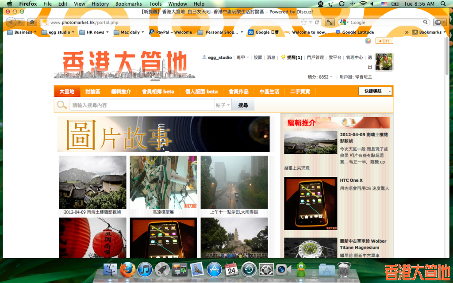The width and height of the screenshot is (453, 283).
Task: Open the 提醒(1) notifications link
Action: click(x=295, y=57)
